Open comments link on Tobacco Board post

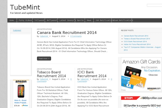tap(42, 82)
